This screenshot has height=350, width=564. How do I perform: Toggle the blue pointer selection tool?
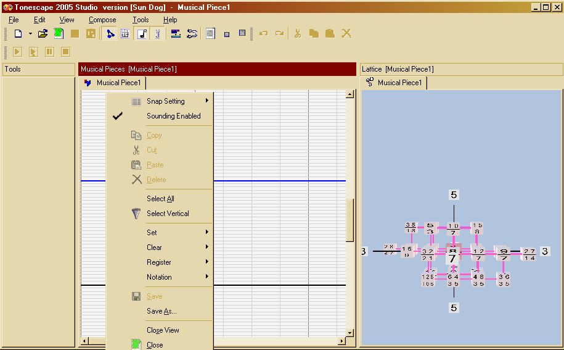tap(110, 34)
